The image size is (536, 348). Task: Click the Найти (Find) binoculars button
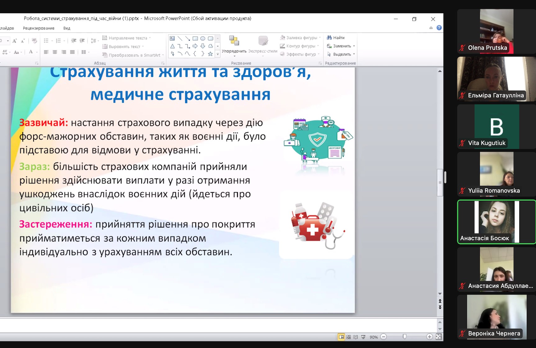point(335,38)
